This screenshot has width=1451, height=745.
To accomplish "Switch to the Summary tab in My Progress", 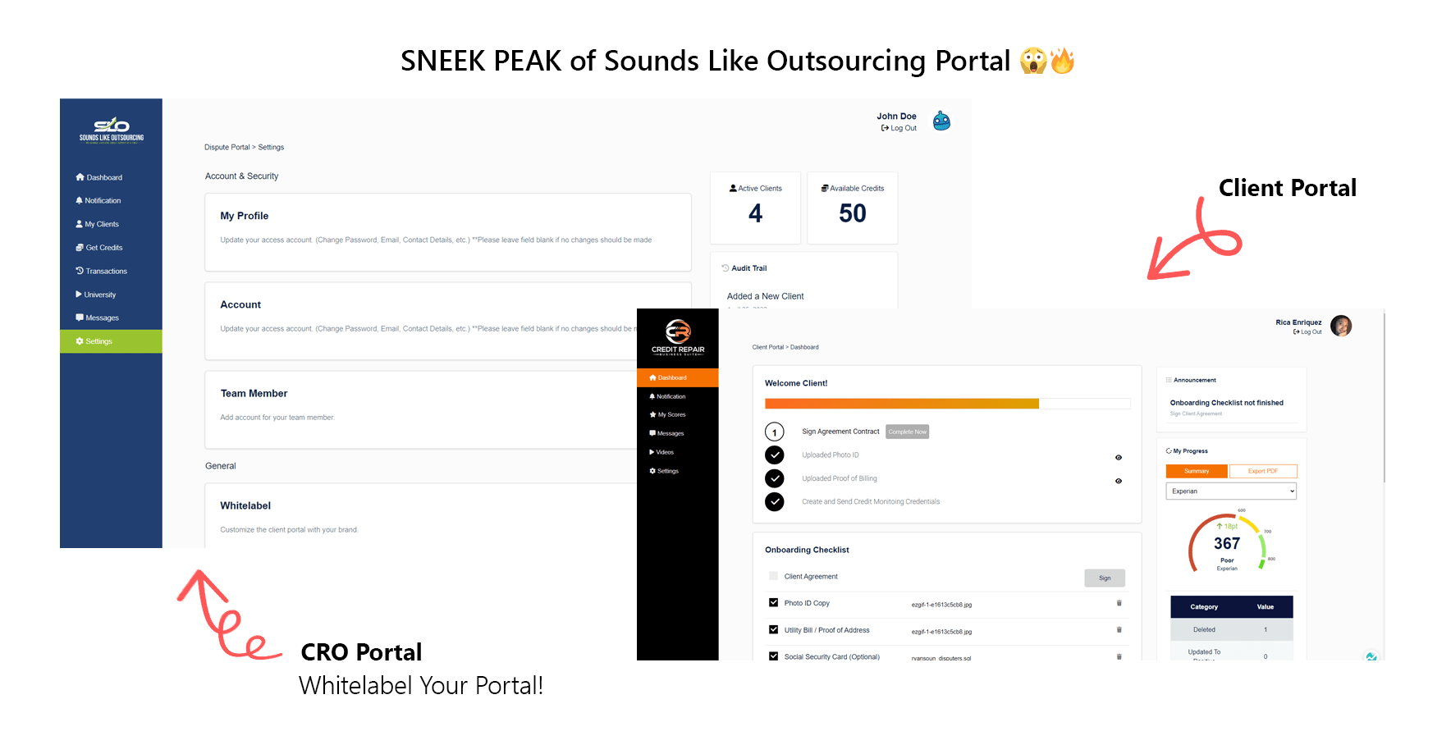I will tap(1197, 471).
